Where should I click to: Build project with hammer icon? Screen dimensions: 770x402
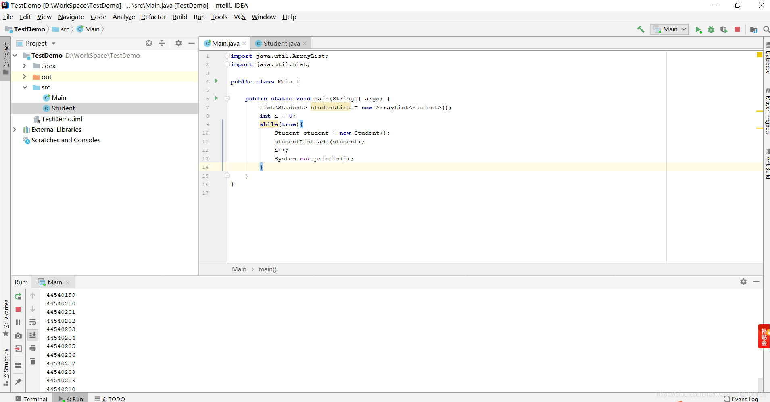point(641,29)
